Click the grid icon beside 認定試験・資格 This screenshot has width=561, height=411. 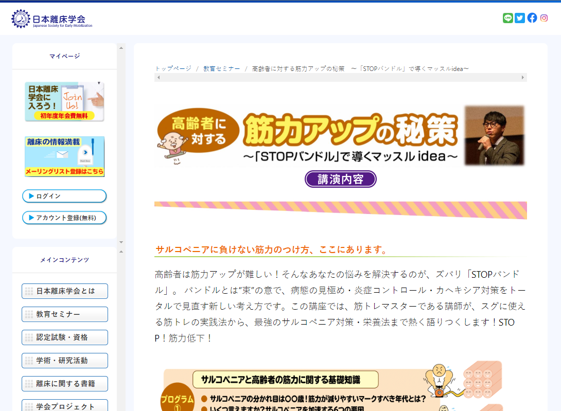pyautogui.click(x=29, y=337)
